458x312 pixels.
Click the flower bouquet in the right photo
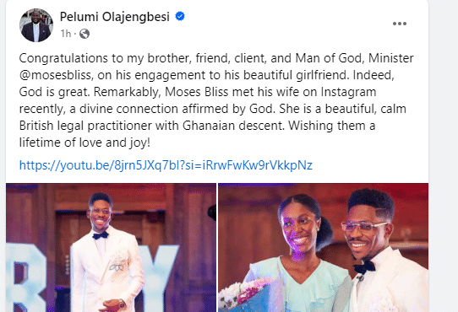(243, 294)
